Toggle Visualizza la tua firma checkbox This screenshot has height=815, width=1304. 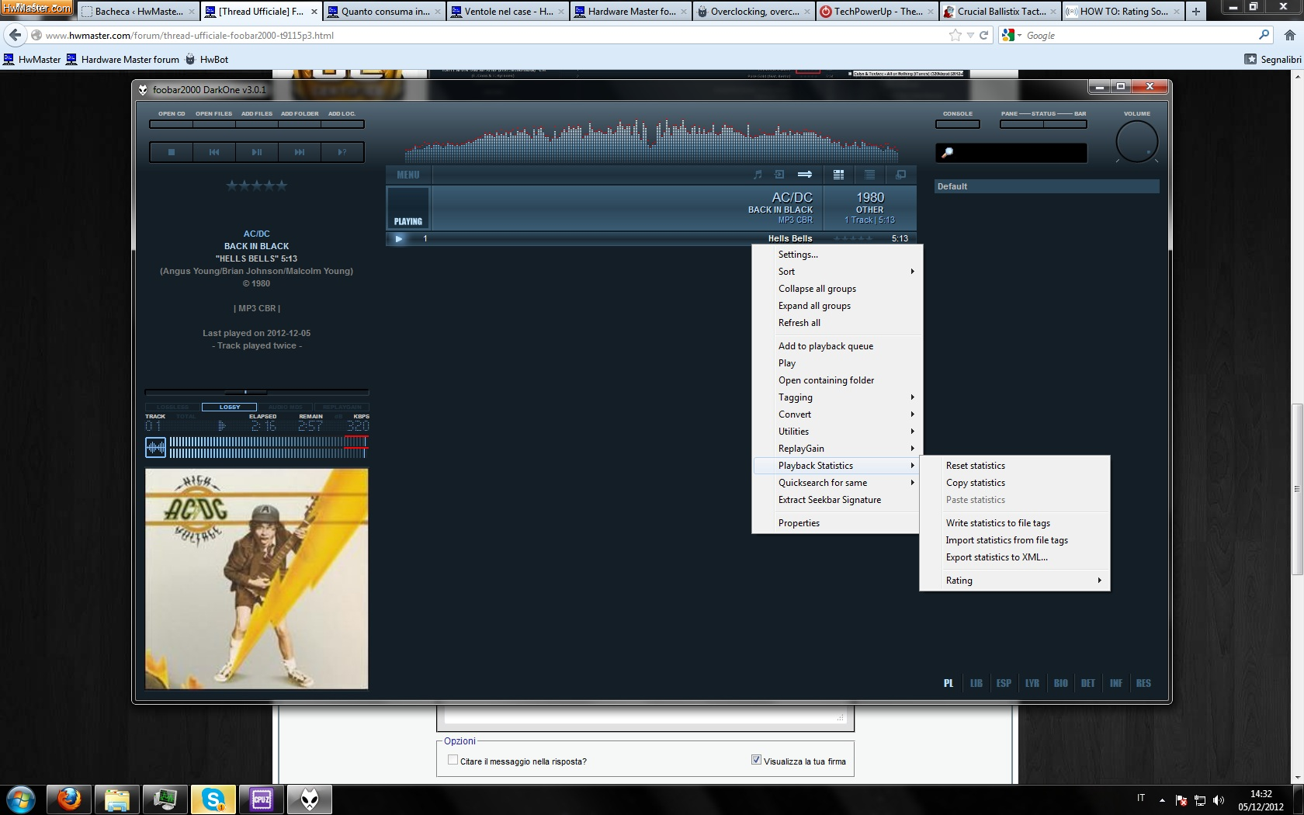tap(756, 760)
